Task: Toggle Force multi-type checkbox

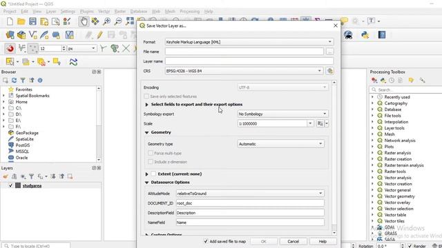Action: [x=151, y=153]
